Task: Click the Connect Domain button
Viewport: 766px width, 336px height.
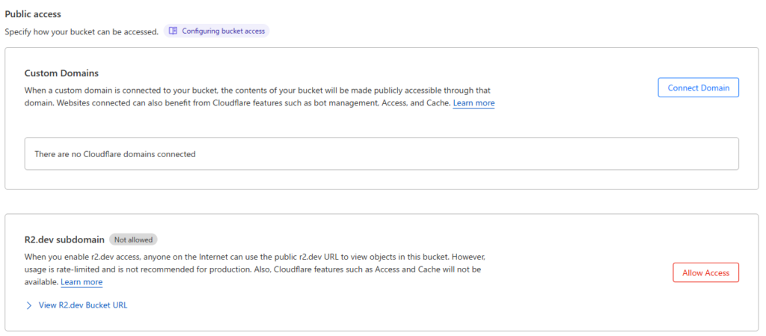Action: click(x=698, y=88)
